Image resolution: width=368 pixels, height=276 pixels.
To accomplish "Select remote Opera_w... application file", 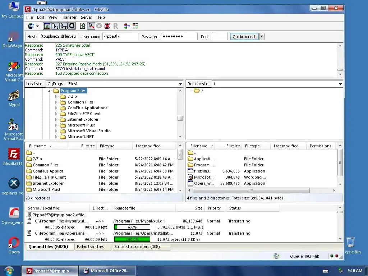I will coord(204,183).
